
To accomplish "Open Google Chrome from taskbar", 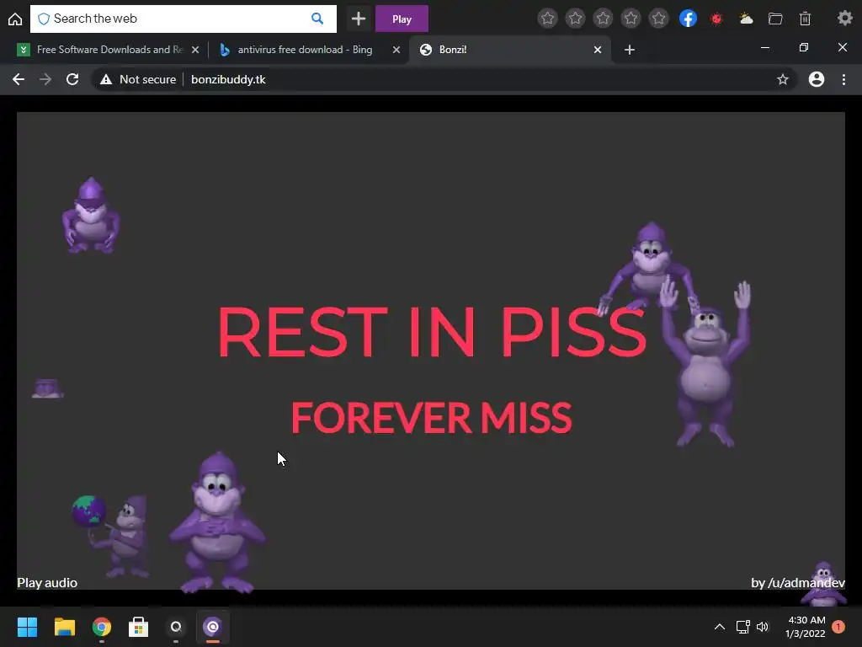I will click(x=102, y=627).
